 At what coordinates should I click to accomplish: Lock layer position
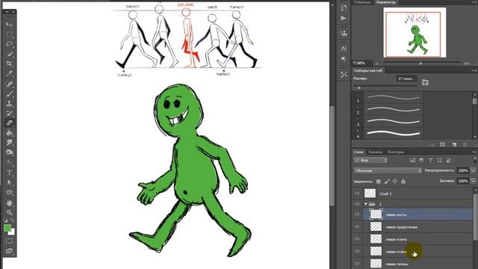(x=395, y=182)
